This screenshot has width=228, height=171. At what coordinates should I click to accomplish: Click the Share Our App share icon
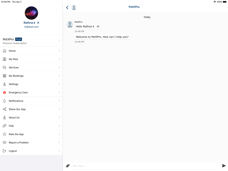click(5, 109)
